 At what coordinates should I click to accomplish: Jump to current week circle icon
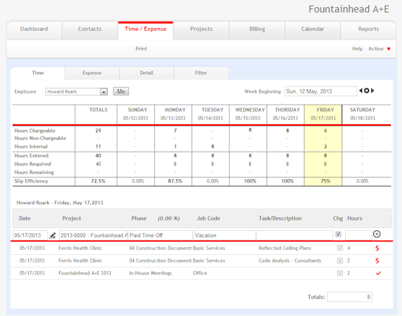click(367, 91)
